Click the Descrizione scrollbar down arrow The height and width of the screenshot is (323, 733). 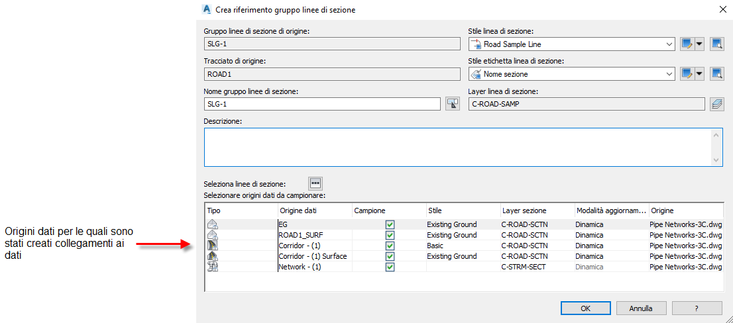coord(716,160)
